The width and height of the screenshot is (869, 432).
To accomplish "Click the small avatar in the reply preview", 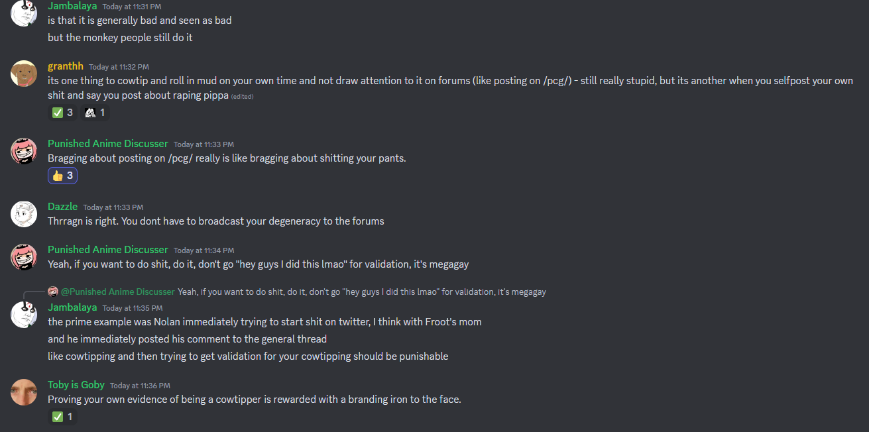I will (x=53, y=292).
